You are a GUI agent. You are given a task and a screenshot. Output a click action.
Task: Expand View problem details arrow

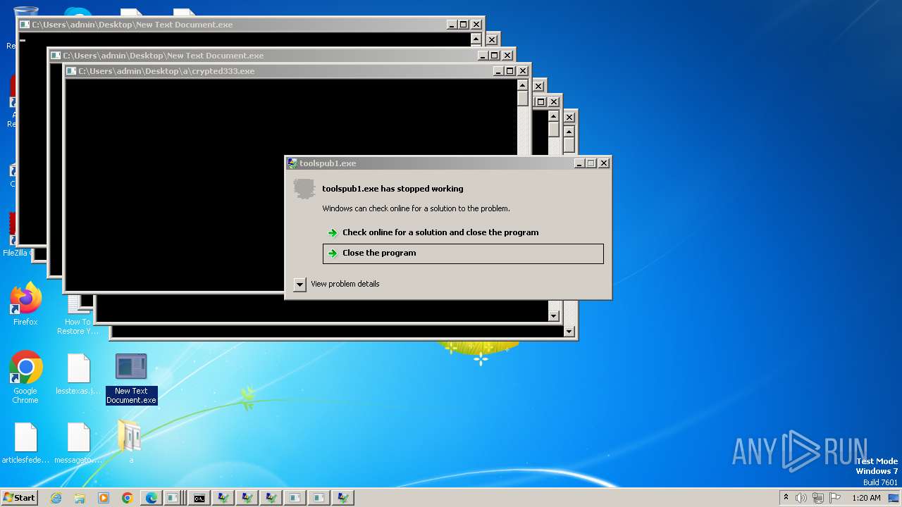pos(299,284)
